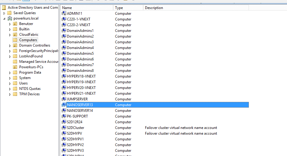Select the HYPERV19-VNEXT computer name

(81, 82)
